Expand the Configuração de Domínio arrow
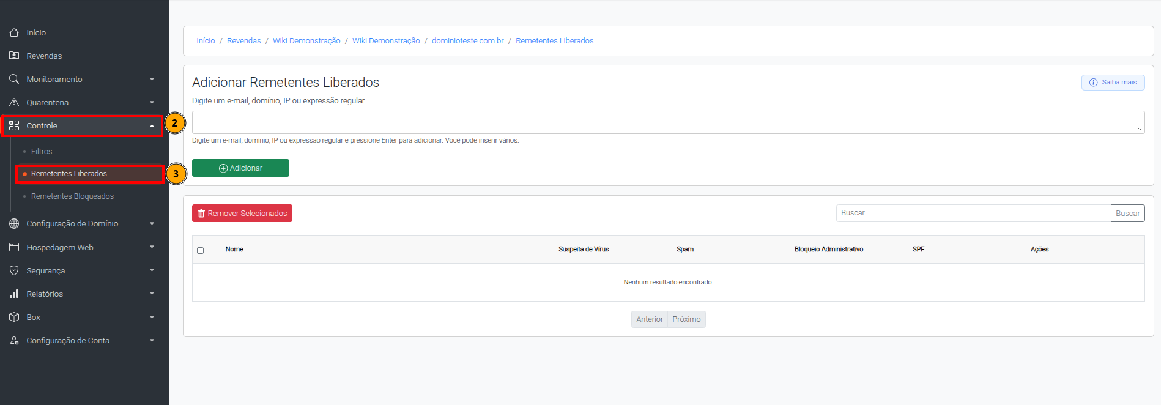 (152, 223)
